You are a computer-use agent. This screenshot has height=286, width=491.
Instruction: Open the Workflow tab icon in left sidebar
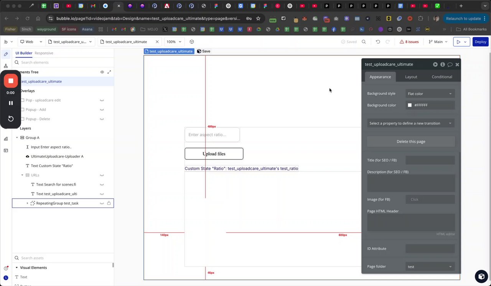6,66
